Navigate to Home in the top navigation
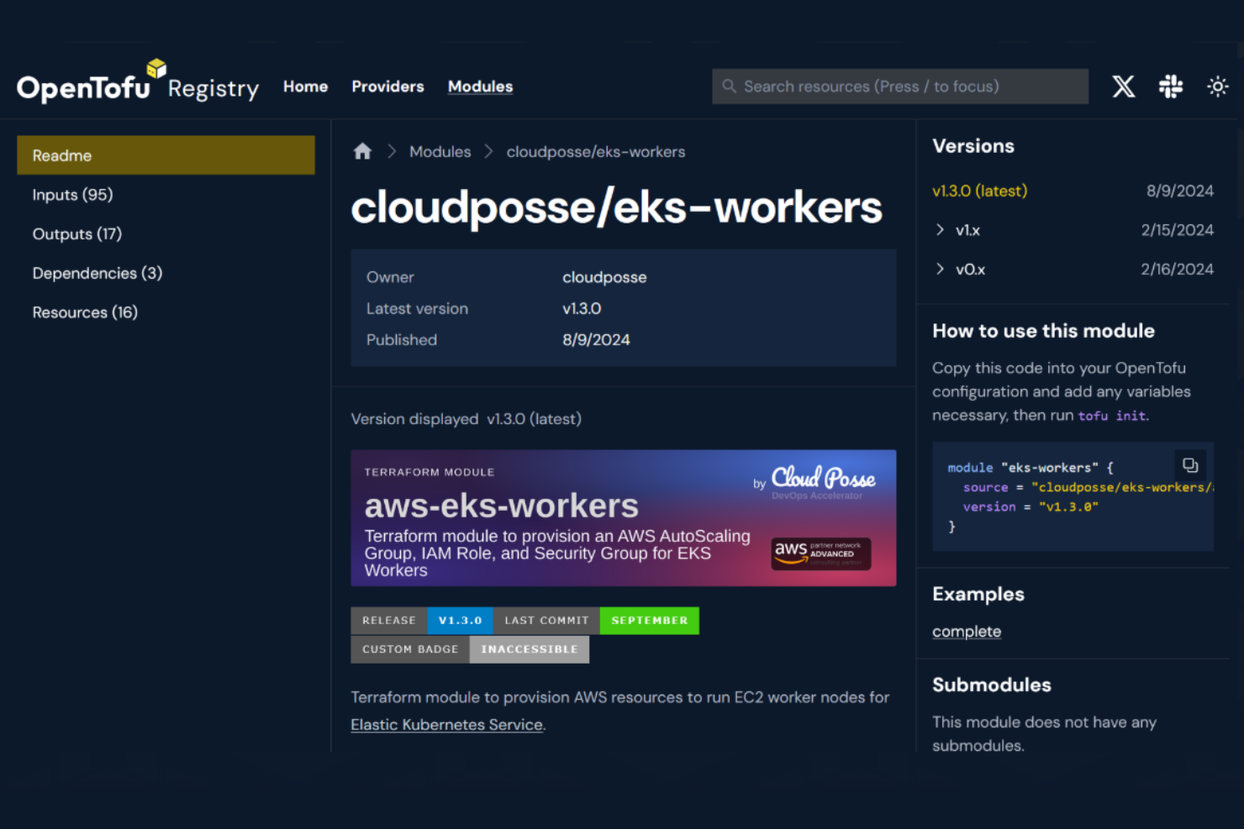Viewport: 1244px width, 829px height. click(x=305, y=87)
